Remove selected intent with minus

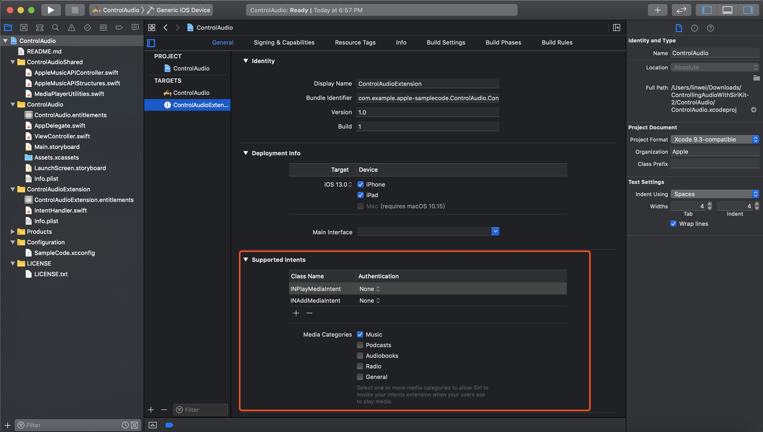click(309, 313)
